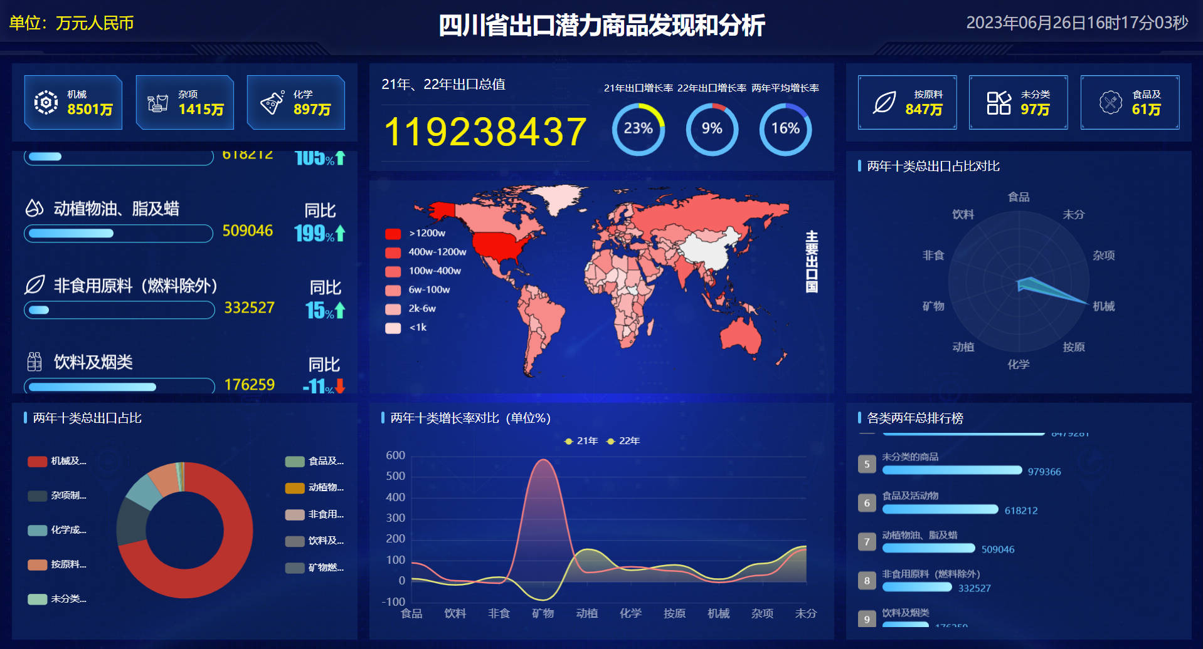
Task: Click rank 8 非食用原料 ranking row
Action: 925,581
